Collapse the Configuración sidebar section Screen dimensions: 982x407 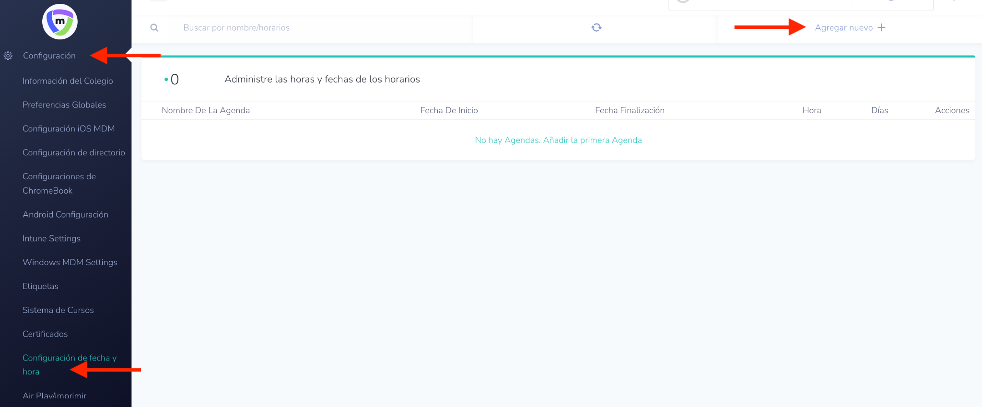[49, 56]
